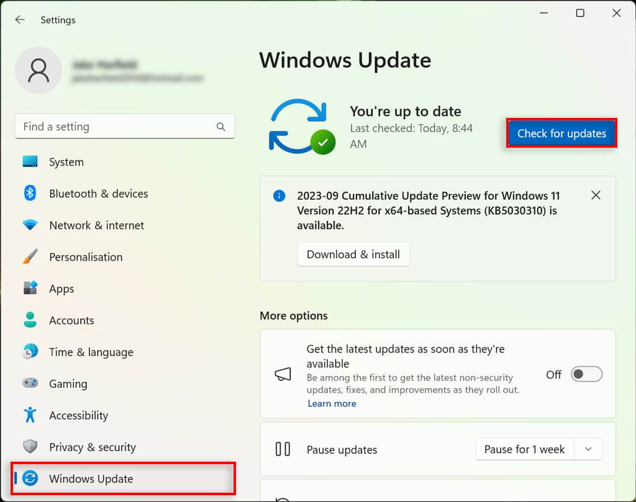The image size is (636, 502).
Task: Open Personalisation settings
Action: [x=125, y=256]
